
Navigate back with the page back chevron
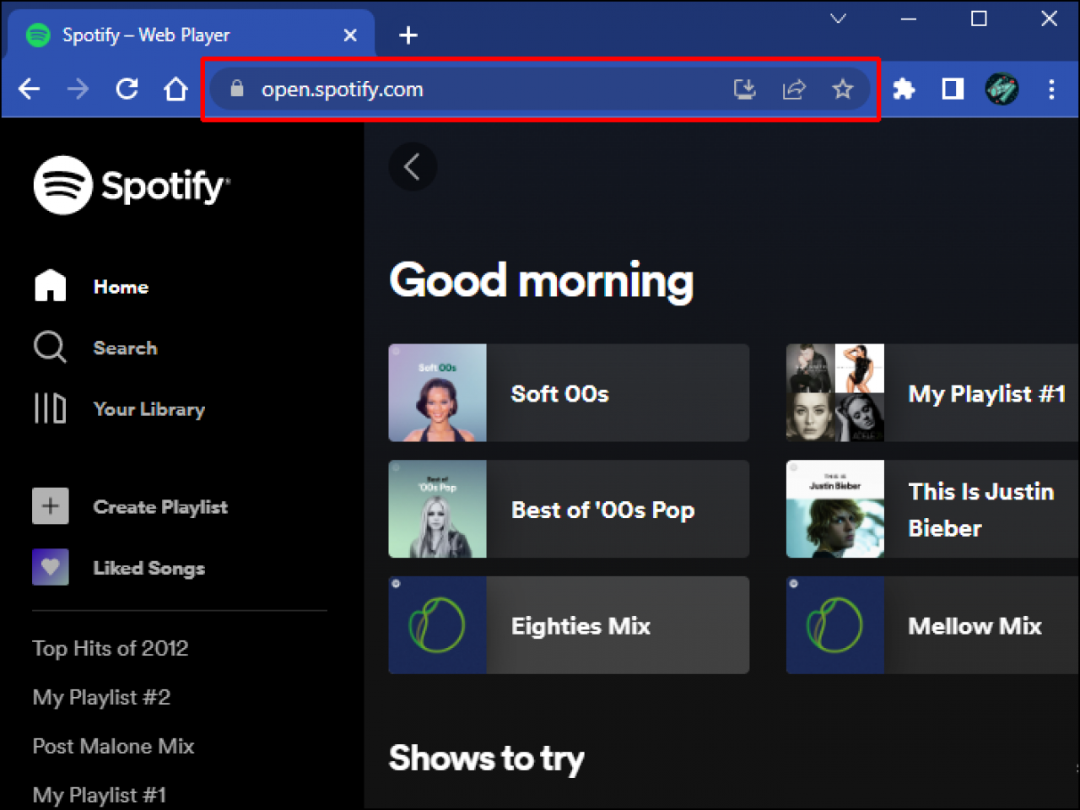tap(413, 167)
